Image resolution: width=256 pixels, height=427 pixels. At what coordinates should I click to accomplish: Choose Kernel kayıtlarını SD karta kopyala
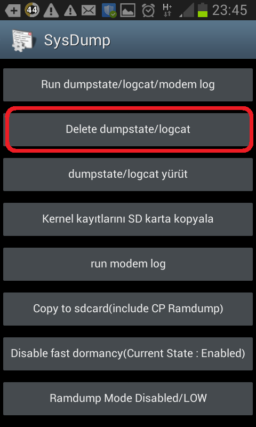[x=128, y=219]
